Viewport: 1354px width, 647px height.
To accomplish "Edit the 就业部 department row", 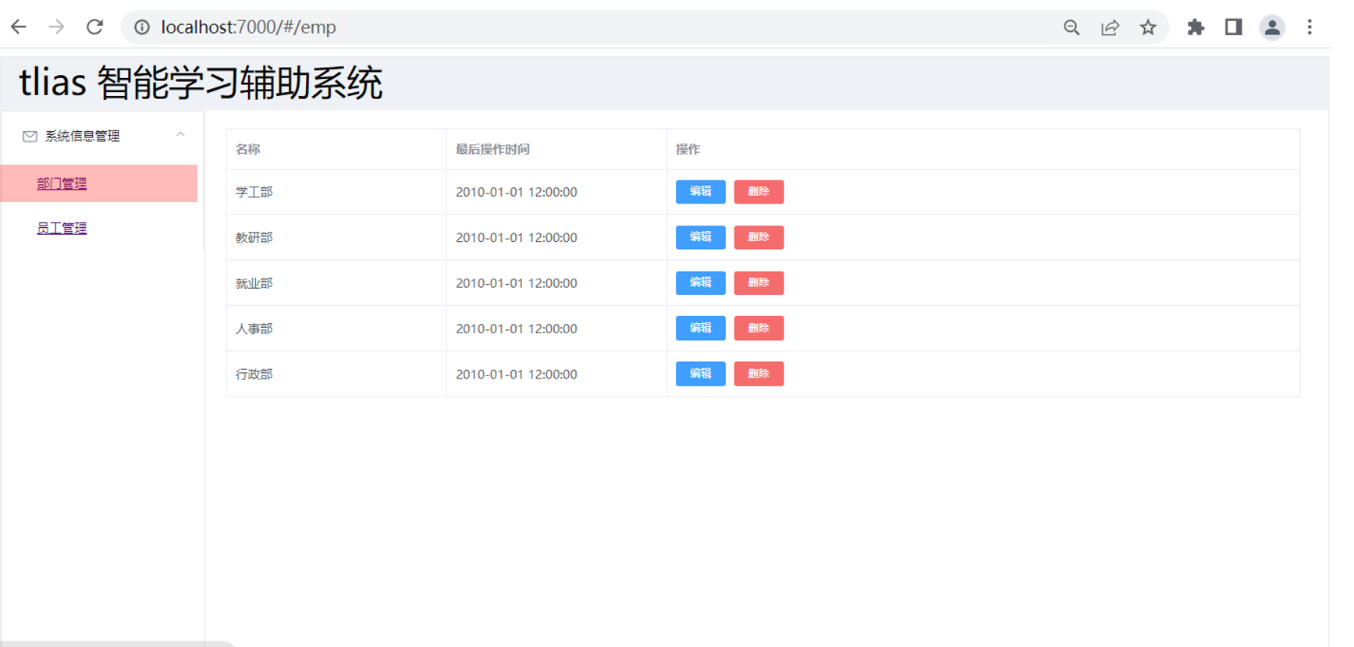I will pos(700,283).
